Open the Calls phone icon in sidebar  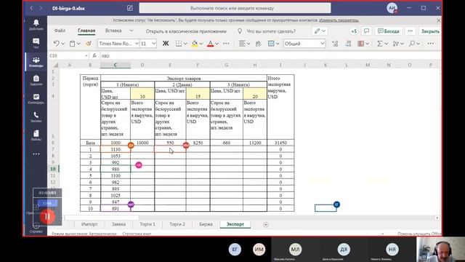[36, 117]
